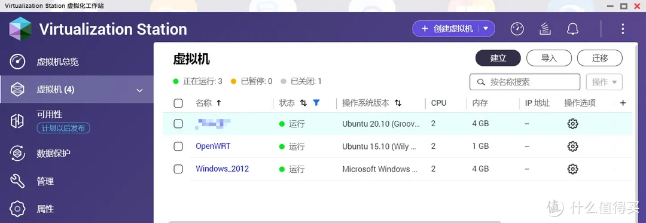
Task: Open 虚拟机总览 in the sidebar
Action: [x=57, y=62]
